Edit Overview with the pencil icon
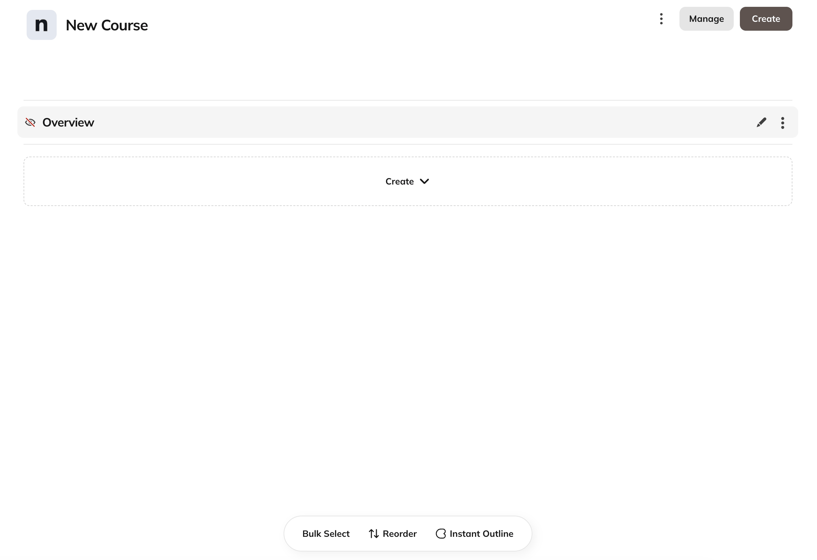 (761, 123)
